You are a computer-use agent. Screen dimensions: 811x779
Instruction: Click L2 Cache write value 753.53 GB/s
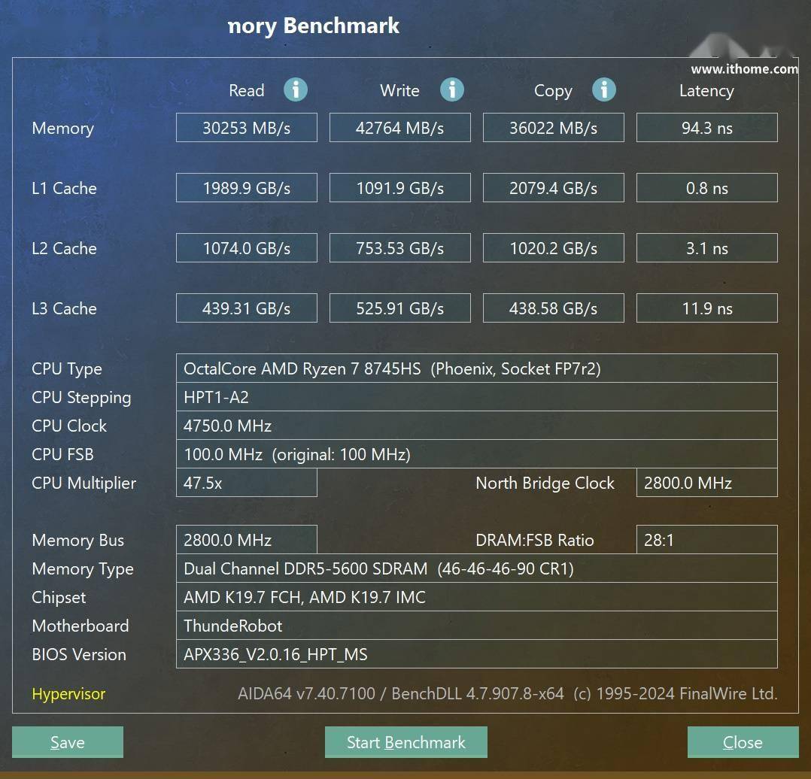coord(399,248)
